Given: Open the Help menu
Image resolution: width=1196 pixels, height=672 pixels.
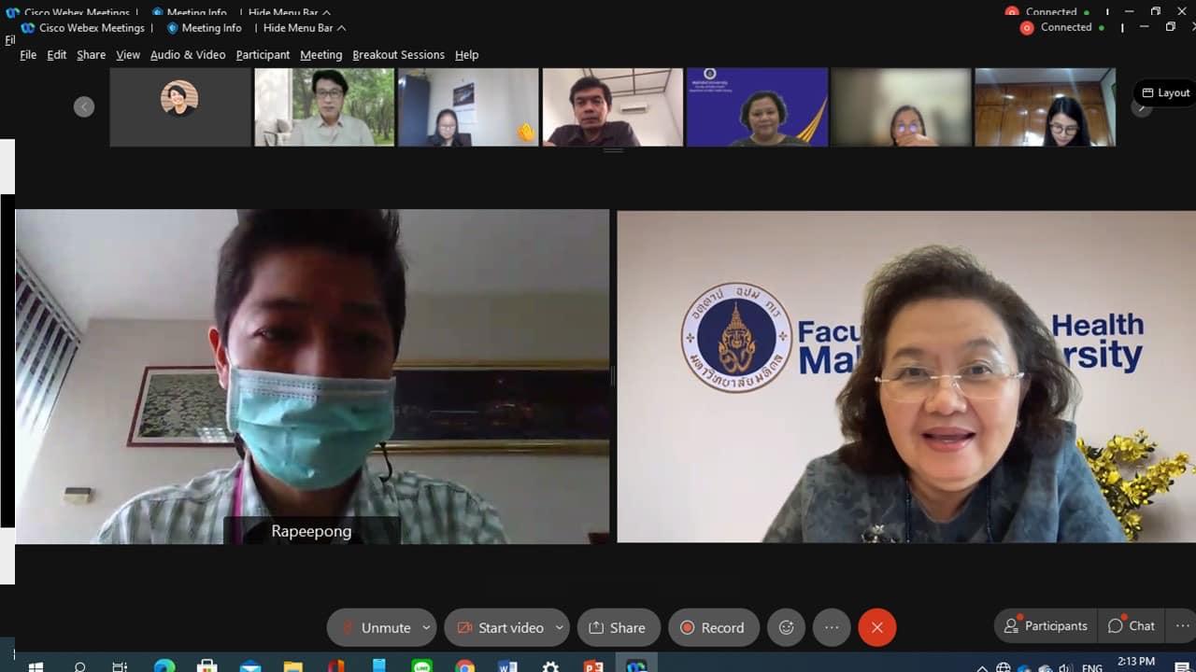Looking at the screenshot, I should (466, 55).
